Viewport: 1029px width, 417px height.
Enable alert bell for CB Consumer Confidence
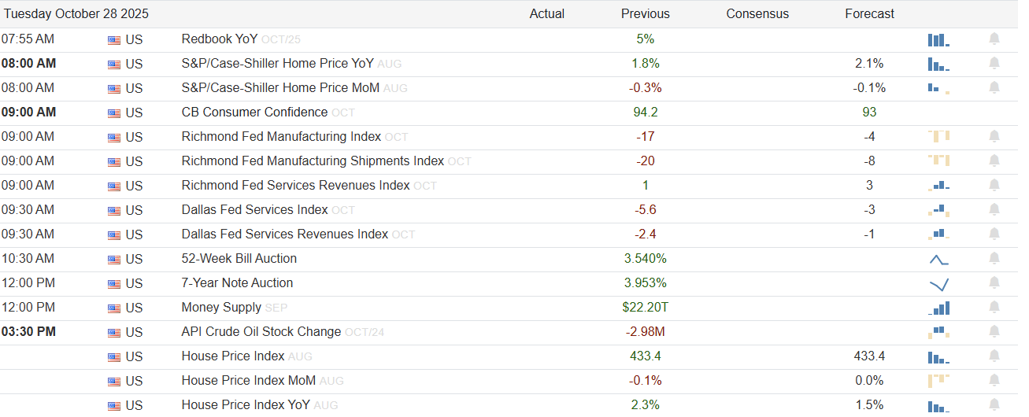(994, 113)
